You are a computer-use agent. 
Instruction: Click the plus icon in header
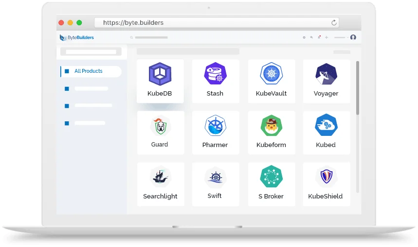pos(327,37)
